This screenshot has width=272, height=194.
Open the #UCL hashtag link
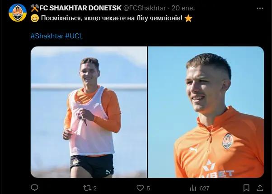click(x=74, y=36)
